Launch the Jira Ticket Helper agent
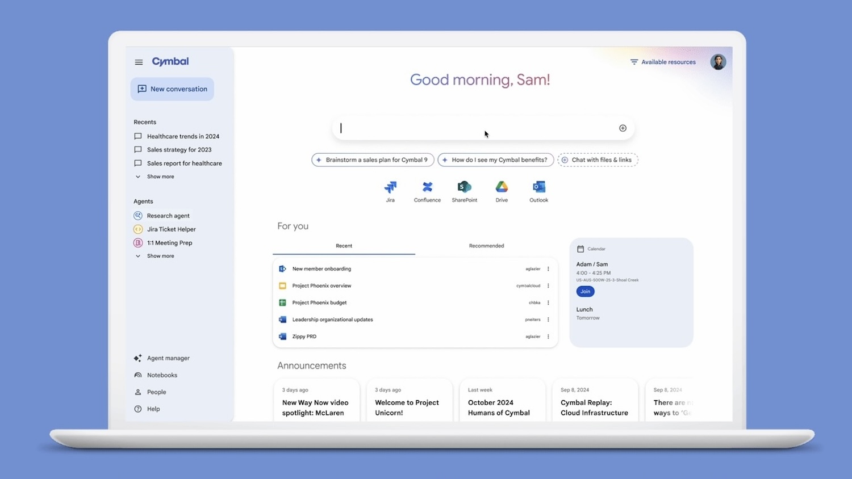Screen dimensions: 852x479 170,229
